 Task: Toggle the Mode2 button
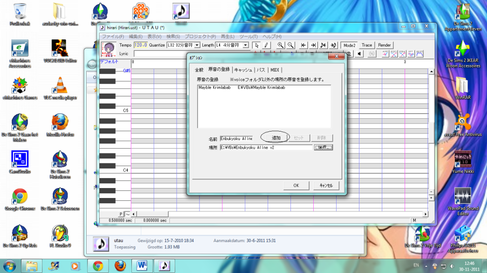349,45
